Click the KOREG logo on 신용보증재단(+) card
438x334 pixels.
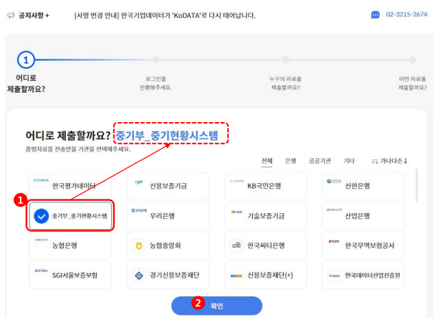click(x=236, y=276)
